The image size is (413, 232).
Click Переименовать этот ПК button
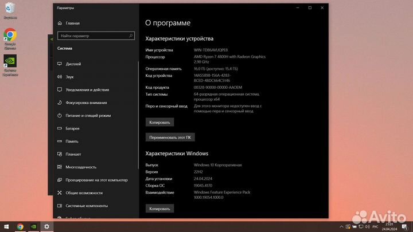pyautogui.click(x=170, y=137)
